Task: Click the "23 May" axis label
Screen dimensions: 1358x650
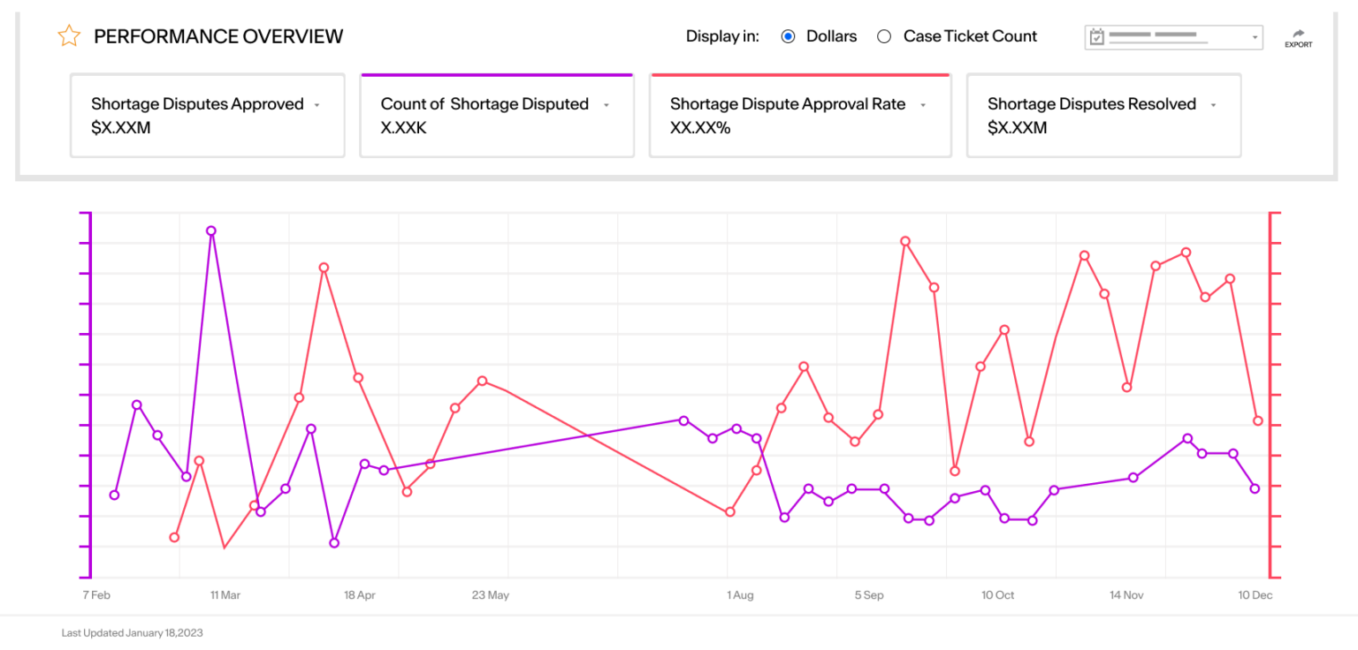Action: coord(491,595)
